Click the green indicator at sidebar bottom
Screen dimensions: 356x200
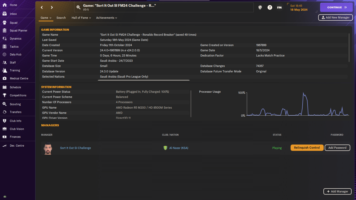click(x=5, y=197)
